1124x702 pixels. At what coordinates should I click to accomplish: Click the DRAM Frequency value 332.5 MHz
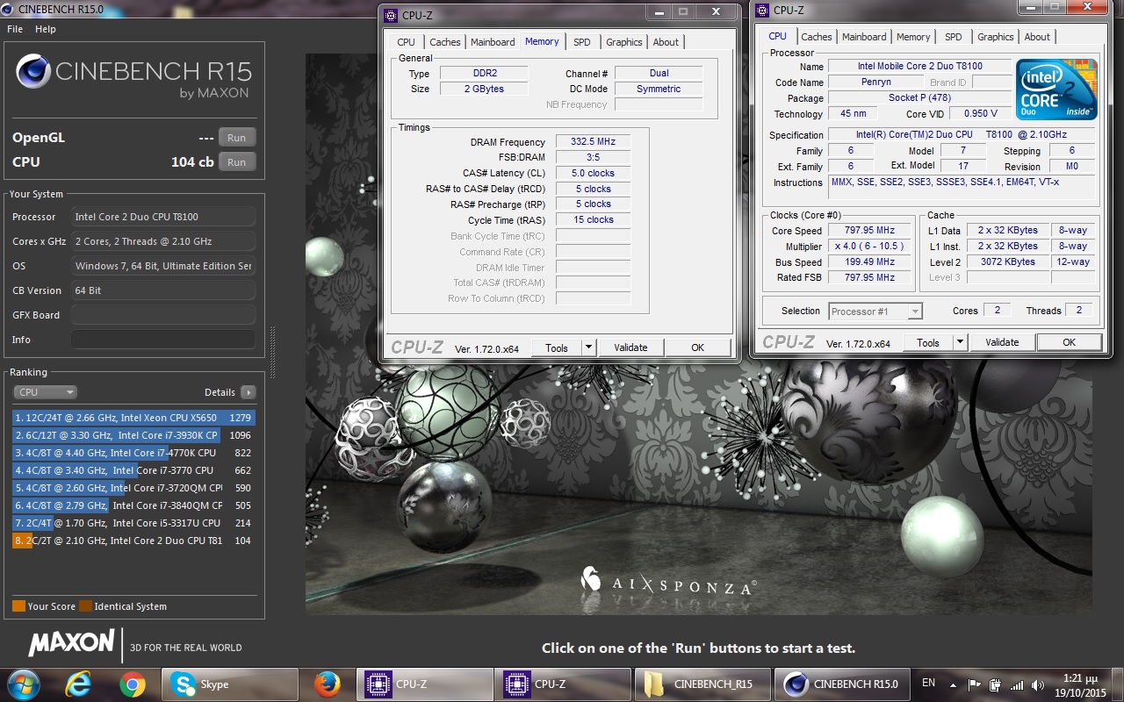pos(593,142)
